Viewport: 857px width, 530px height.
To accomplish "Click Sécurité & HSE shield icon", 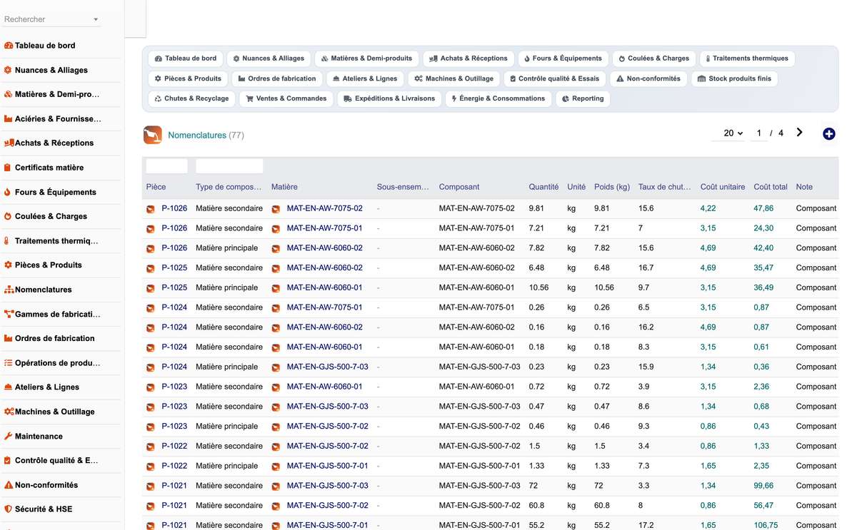I will [9, 509].
